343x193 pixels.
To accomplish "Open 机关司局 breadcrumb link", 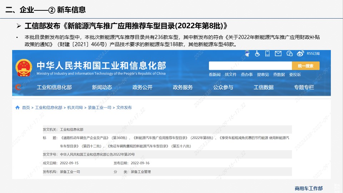I will click(75, 108).
